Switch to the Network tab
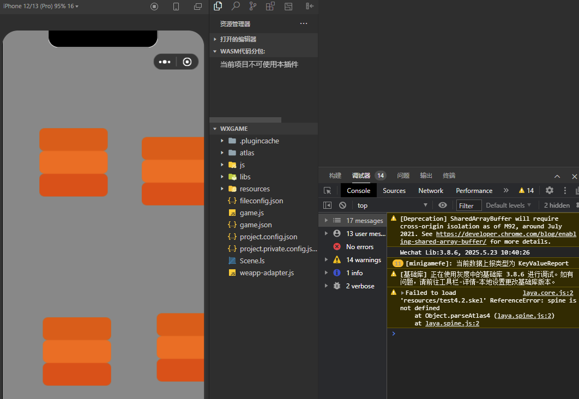579x399 pixels. pyautogui.click(x=431, y=191)
